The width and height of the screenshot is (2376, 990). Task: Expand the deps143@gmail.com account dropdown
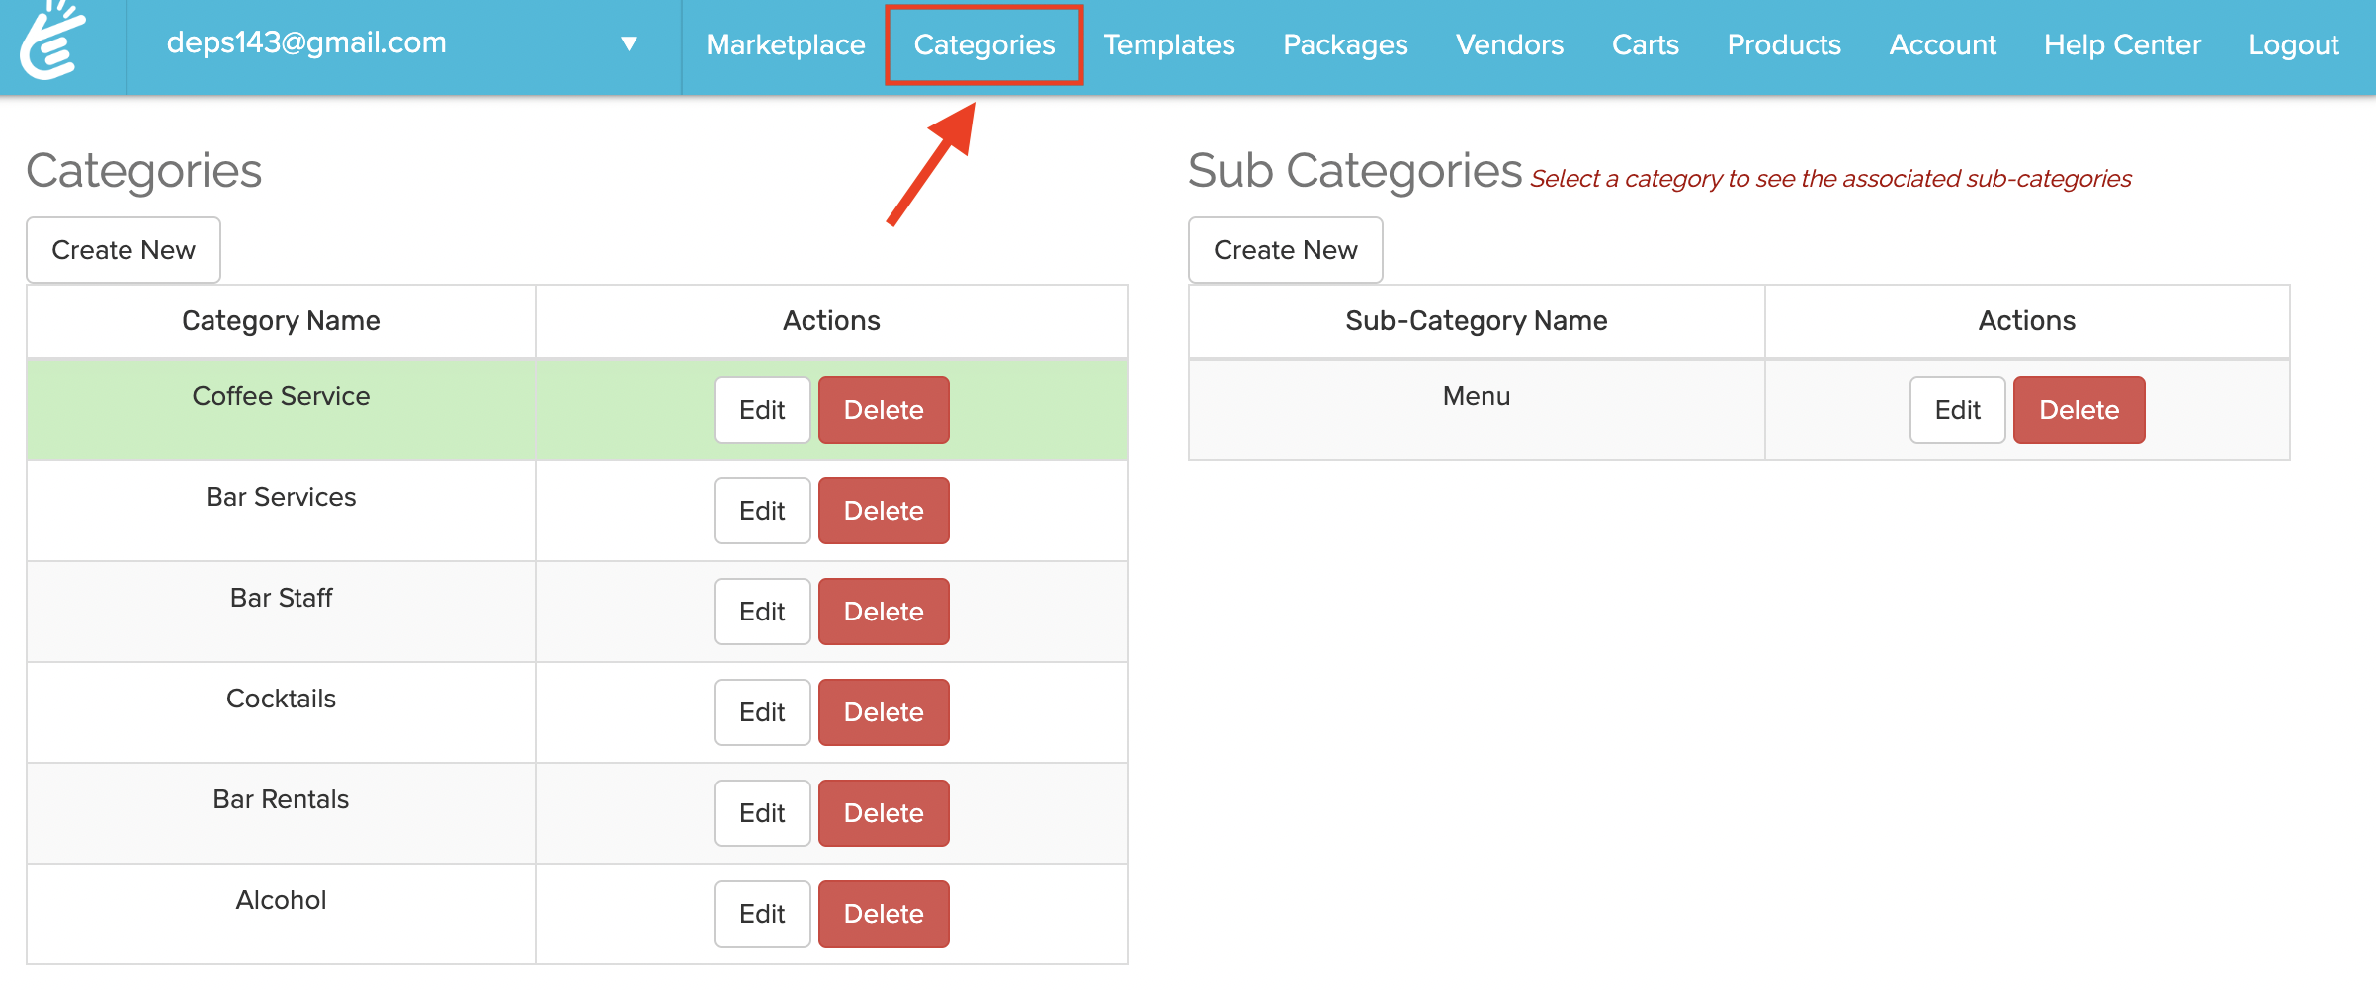pyautogui.click(x=628, y=43)
